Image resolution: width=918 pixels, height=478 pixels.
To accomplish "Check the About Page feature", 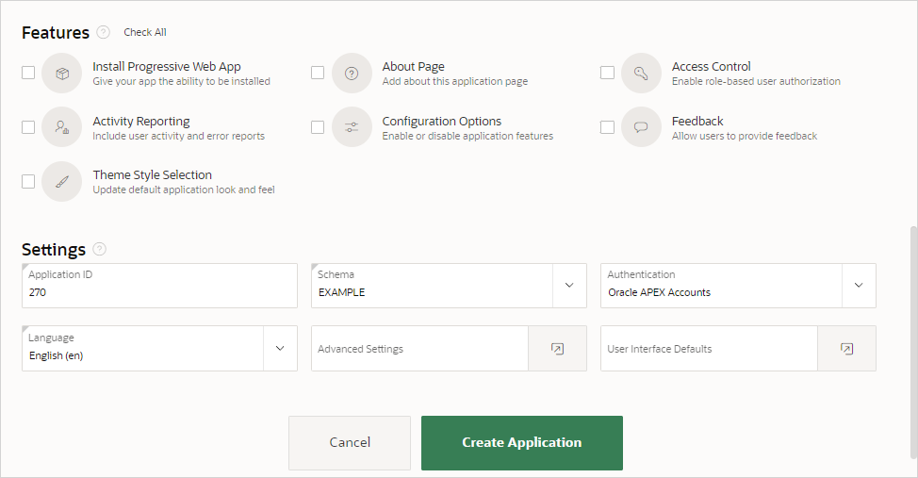I will click(x=318, y=73).
